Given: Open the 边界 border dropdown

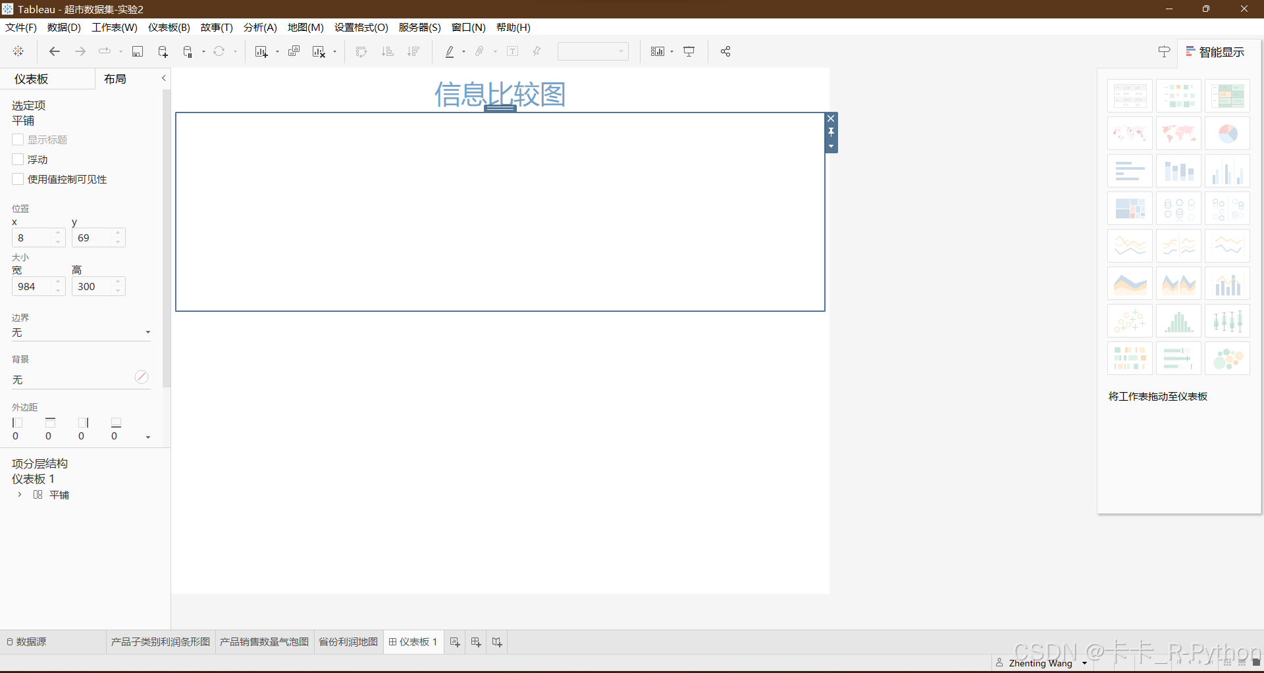Looking at the screenshot, I should point(81,333).
